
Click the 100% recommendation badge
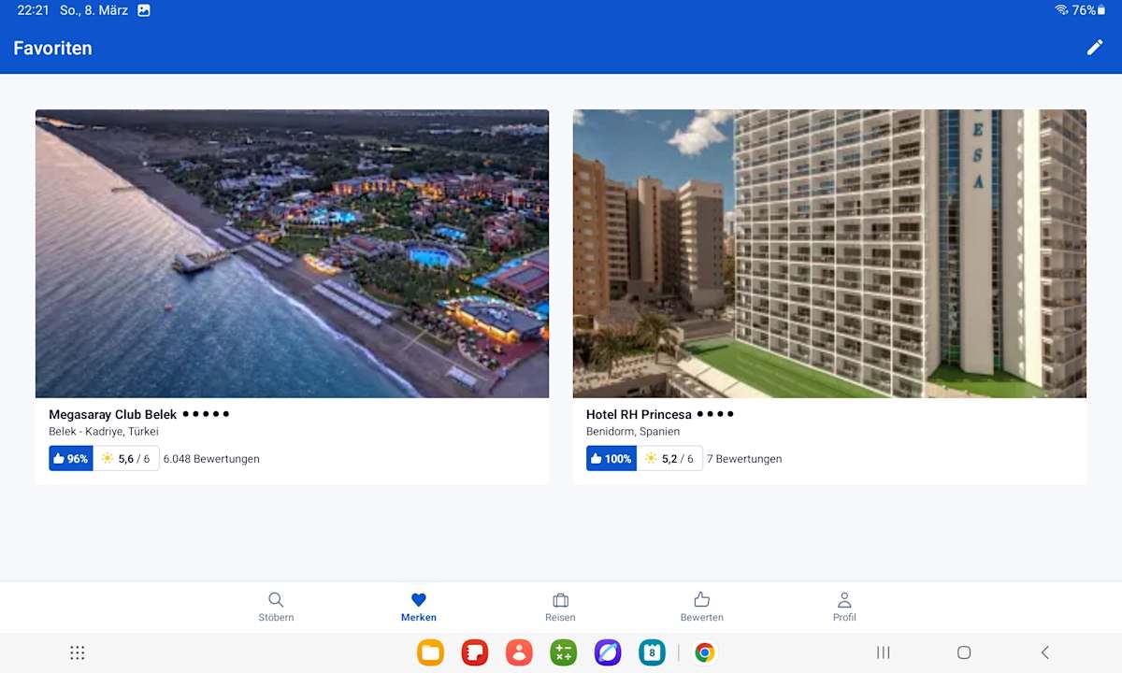tap(611, 459)
